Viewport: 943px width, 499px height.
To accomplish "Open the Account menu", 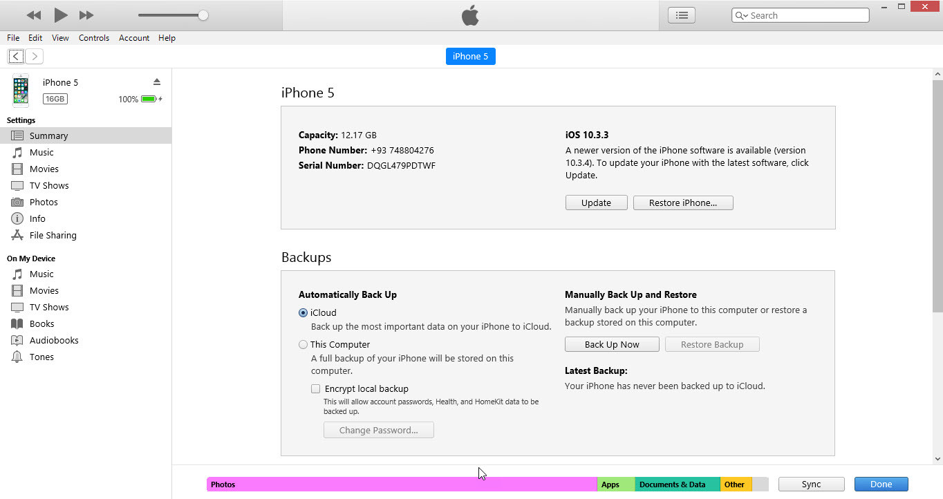I will [x=134, y=38].
